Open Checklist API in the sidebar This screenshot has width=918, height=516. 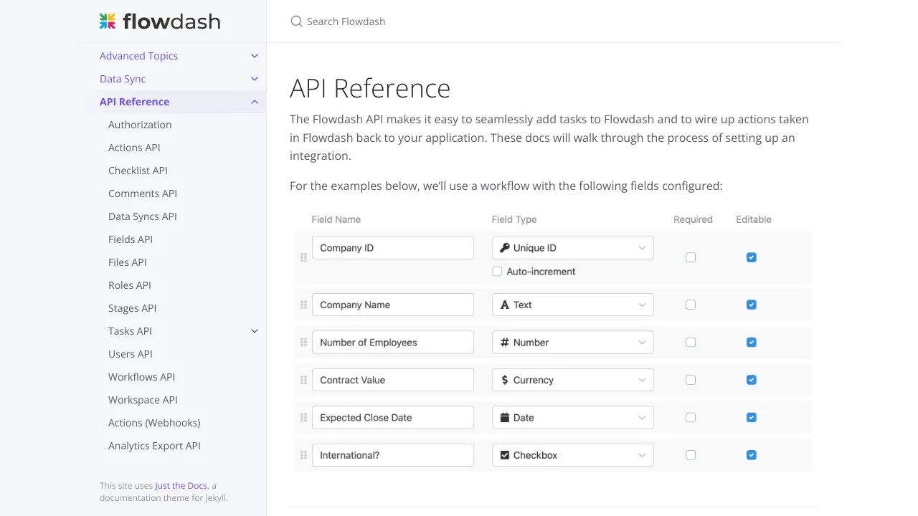click(x=138, y=171)
